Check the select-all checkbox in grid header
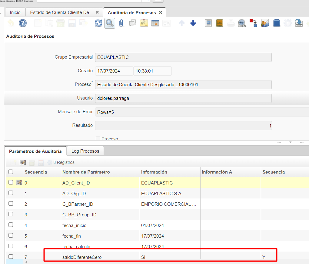The width and height of the screenshot is (309, 264). point(11,172)
